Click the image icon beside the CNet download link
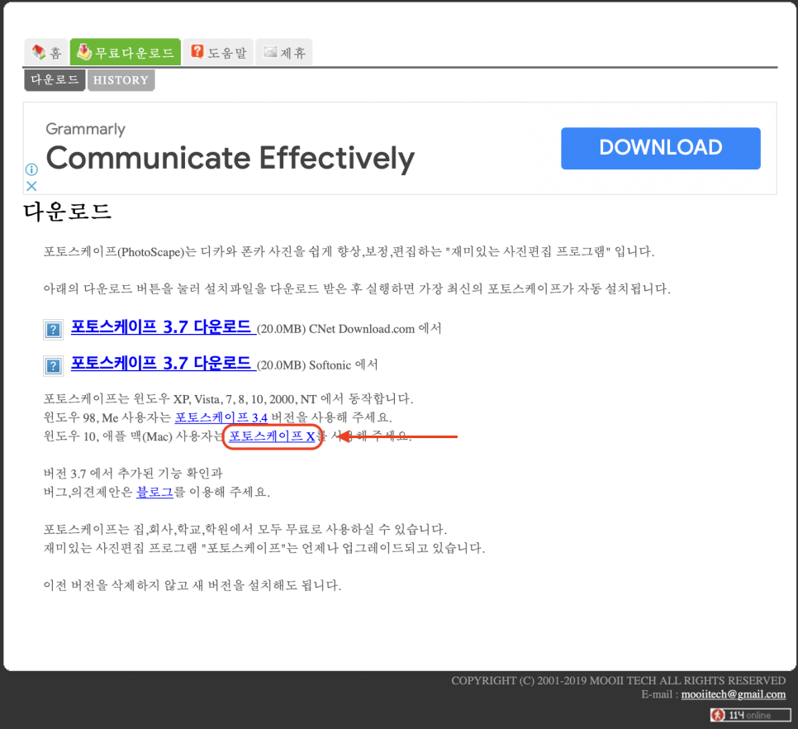Screen dimensions: 798x729 (54, 330)
